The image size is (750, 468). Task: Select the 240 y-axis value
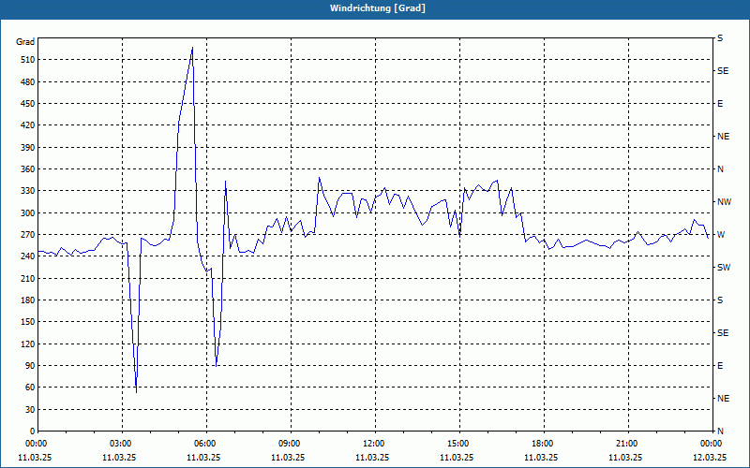tap(28, 256)
